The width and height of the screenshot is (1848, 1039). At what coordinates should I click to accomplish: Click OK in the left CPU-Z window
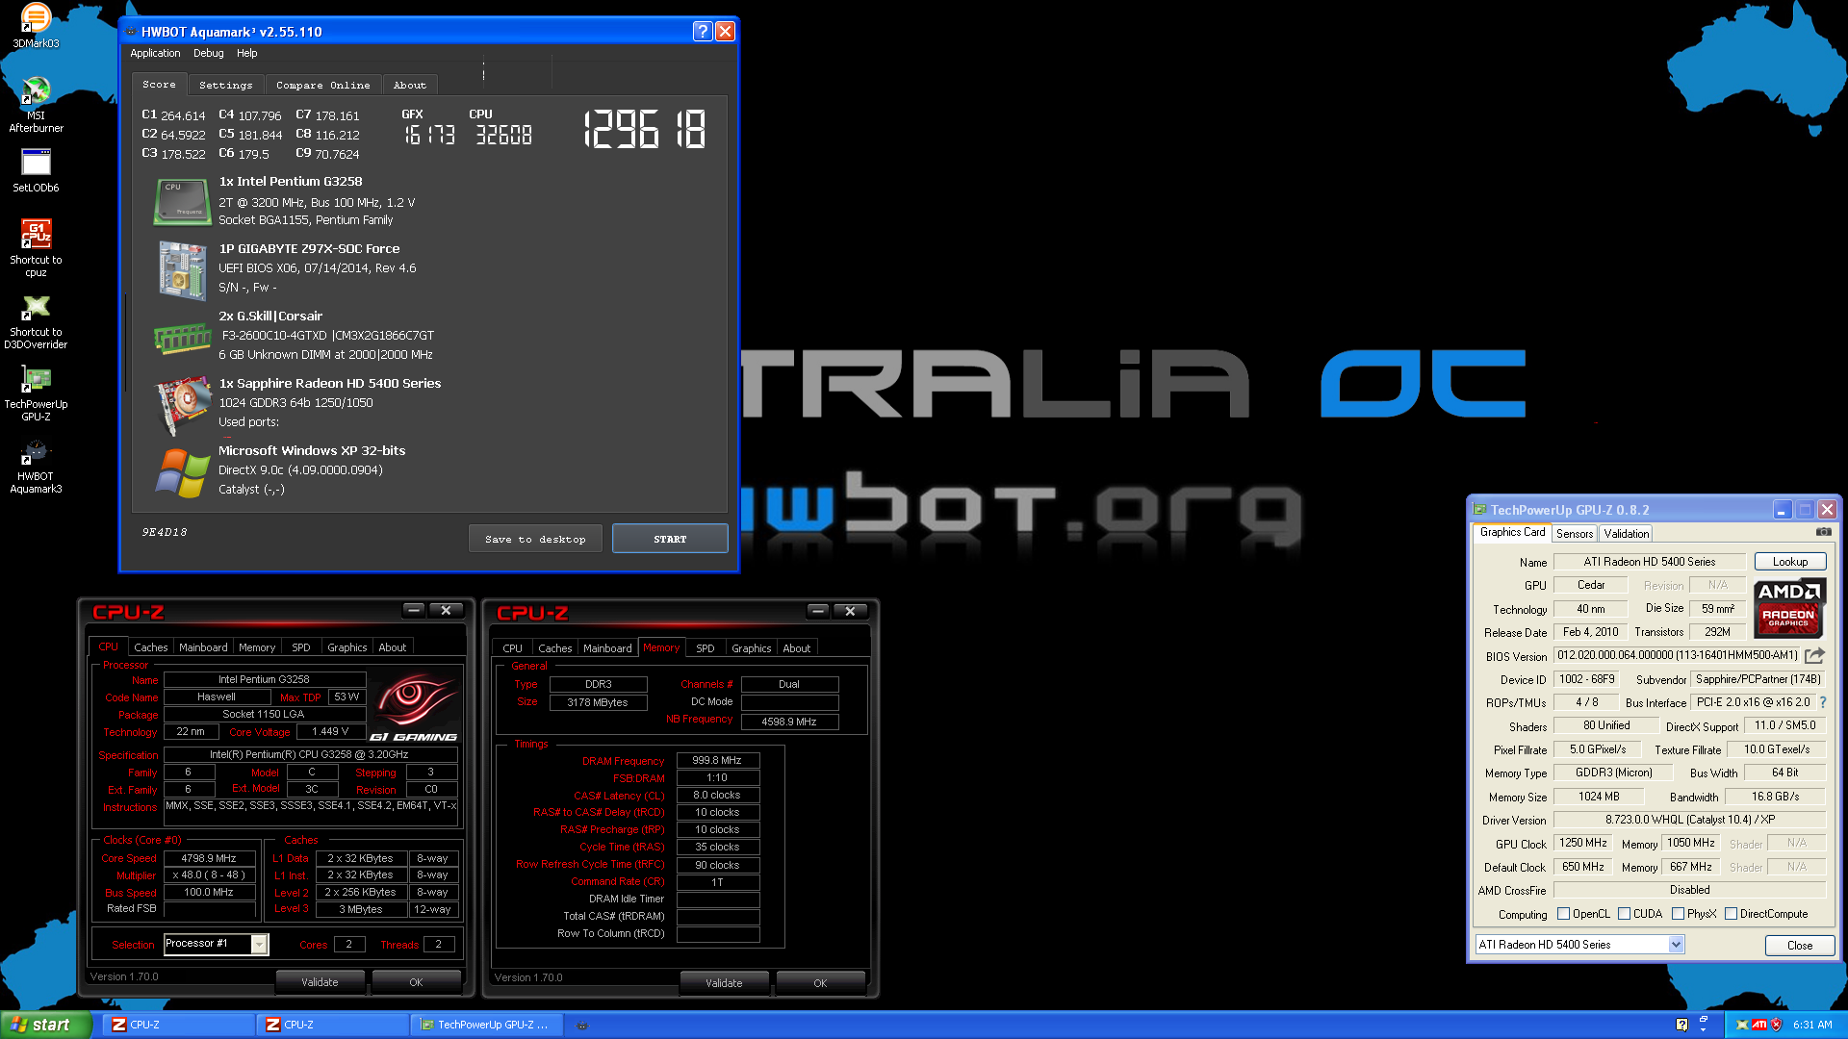(416, 982)
